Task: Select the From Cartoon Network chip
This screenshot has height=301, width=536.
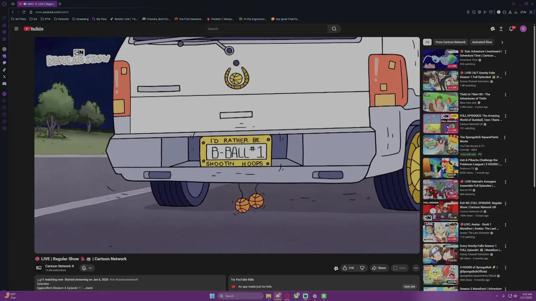Action: [x=451, y=42]
